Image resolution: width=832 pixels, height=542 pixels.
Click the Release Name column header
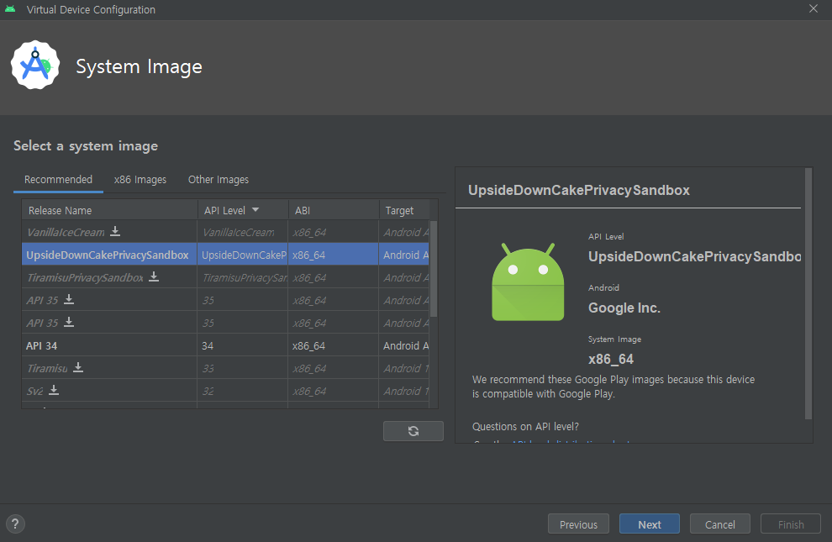click(x=110, y=210)
